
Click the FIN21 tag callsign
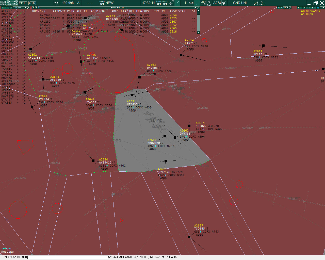point(189,43)
